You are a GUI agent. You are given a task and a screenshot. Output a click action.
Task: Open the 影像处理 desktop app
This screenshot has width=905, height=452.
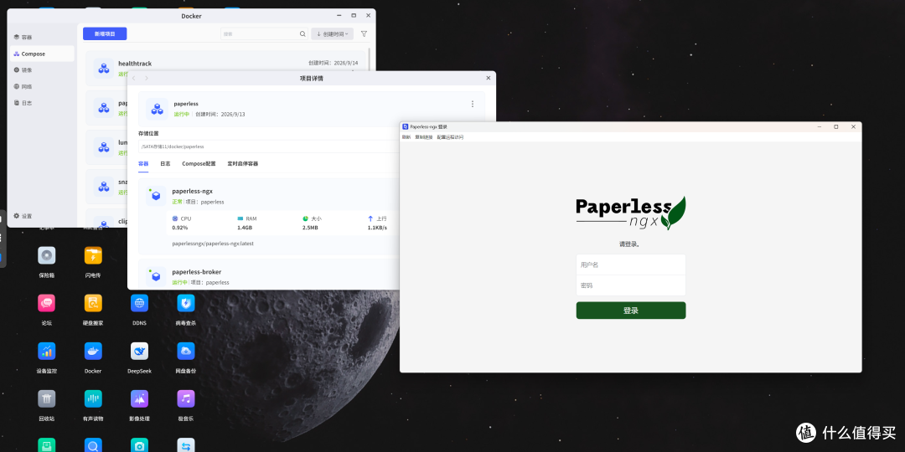(139, 398)
